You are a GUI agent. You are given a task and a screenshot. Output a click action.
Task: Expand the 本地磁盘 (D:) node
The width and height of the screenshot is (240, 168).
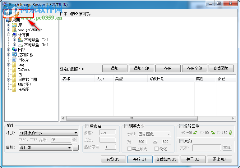14,45
